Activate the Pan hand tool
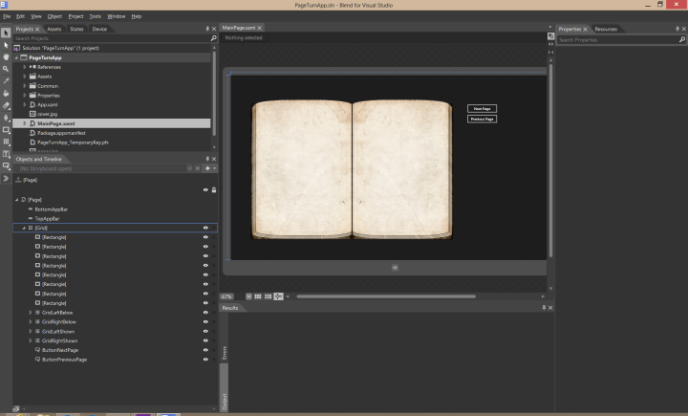Image resolution: width=688 pixels, height=416 pixels. 6,56
